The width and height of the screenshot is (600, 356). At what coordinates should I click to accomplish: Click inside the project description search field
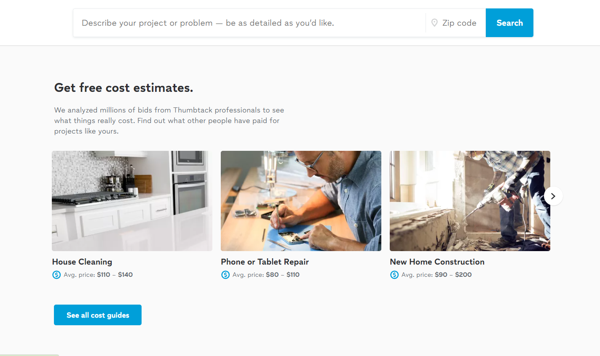point(249,23)
